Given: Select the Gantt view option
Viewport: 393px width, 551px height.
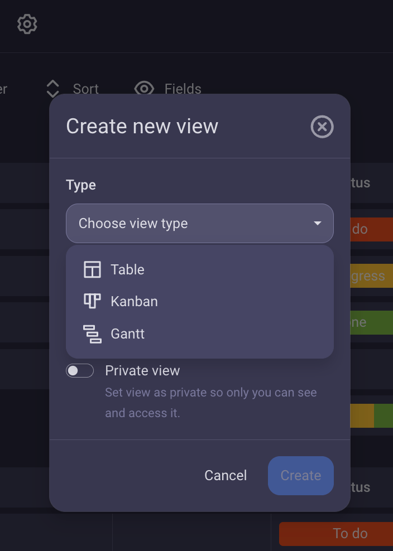Looking at the screenshot, I should pyautogui.click(x=200, y=333).
